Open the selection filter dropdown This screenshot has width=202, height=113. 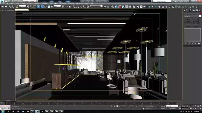(22, 6)
